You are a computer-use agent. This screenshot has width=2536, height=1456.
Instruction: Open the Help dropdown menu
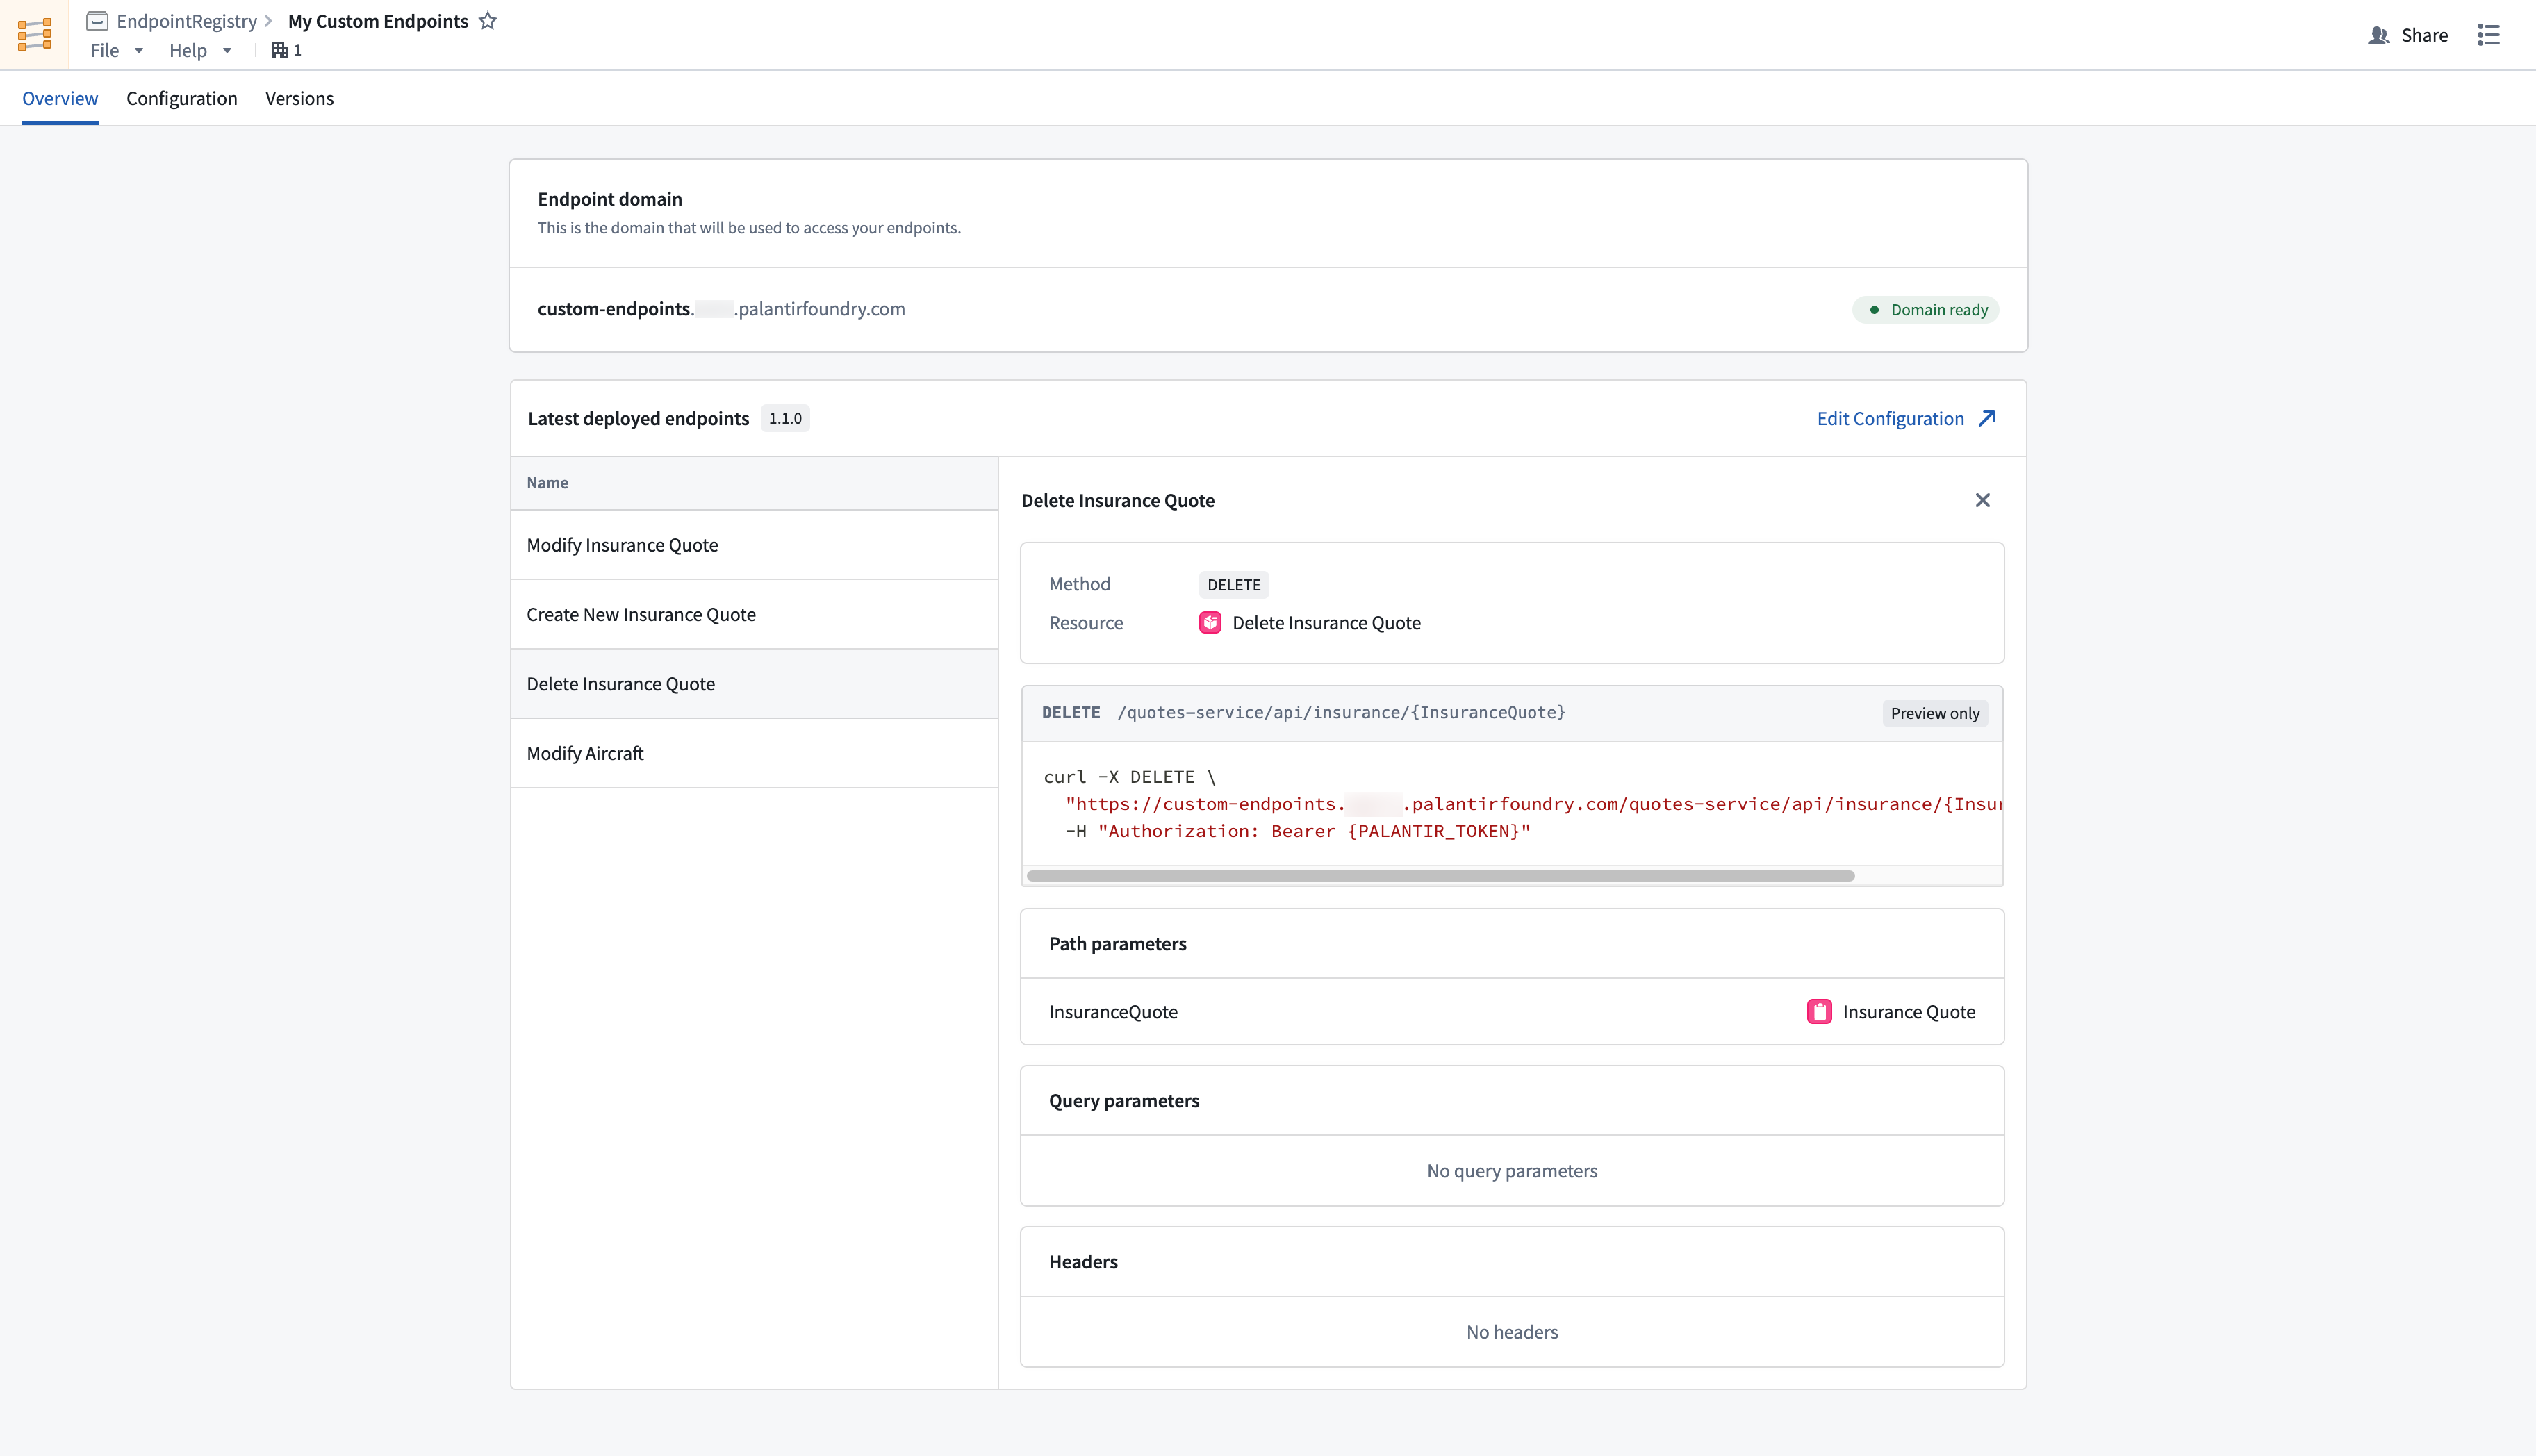[199, 50]
